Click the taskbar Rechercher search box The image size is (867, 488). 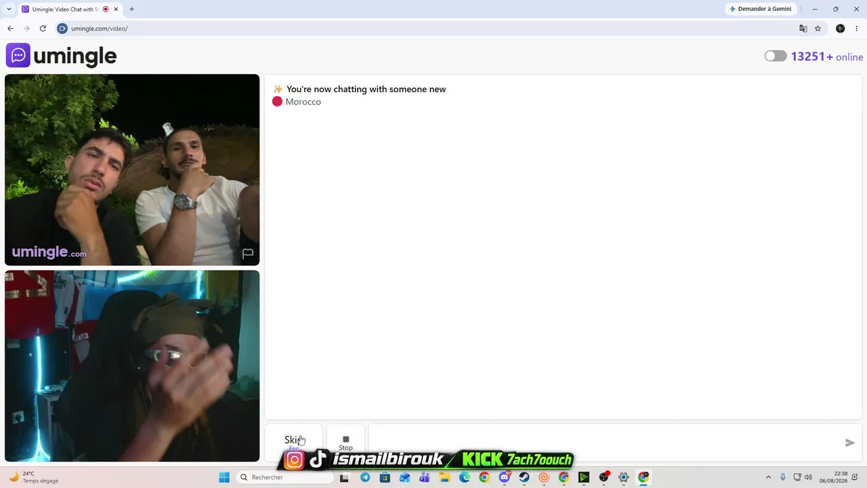[284, 477]
